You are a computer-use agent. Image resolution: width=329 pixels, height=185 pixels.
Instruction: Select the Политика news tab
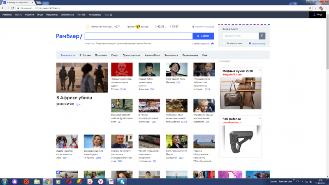pos(101,55)
